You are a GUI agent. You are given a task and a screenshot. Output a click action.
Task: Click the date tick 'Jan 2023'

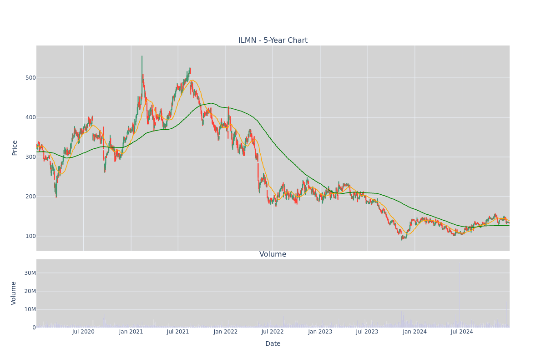(x=320, y=332)
